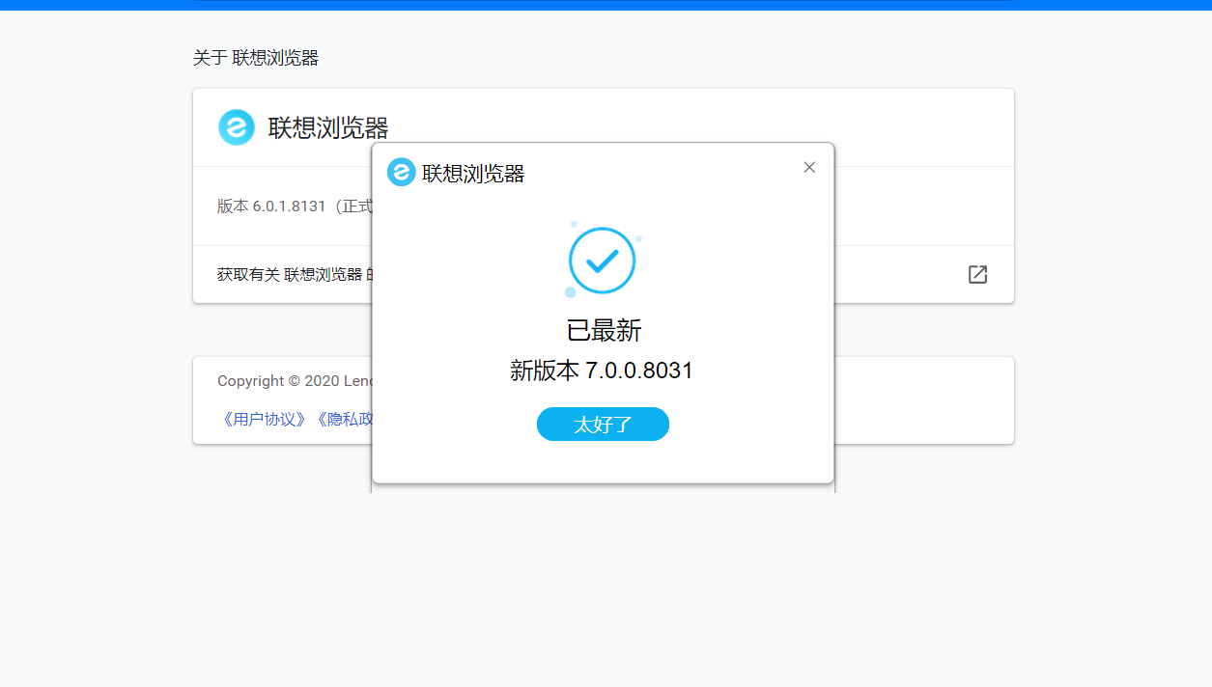The width and height of the screenshot is (1212, 687).
Task: Click the 太好了 button
Action: [x=603, y=425]
